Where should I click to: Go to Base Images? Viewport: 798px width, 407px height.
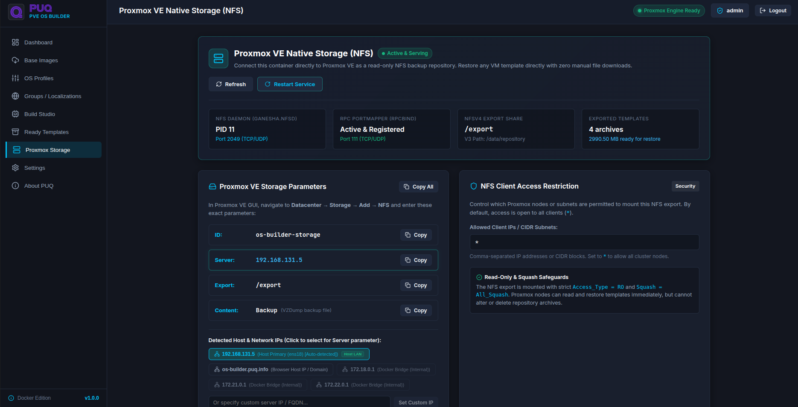tap(53, 60)
